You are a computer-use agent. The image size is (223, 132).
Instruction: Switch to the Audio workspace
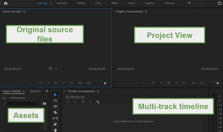(x=131, y=3)
